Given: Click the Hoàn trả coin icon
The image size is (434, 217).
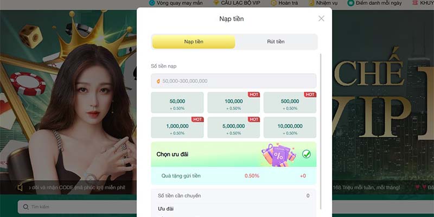Looking at the screenshot, I should point(273,3).
